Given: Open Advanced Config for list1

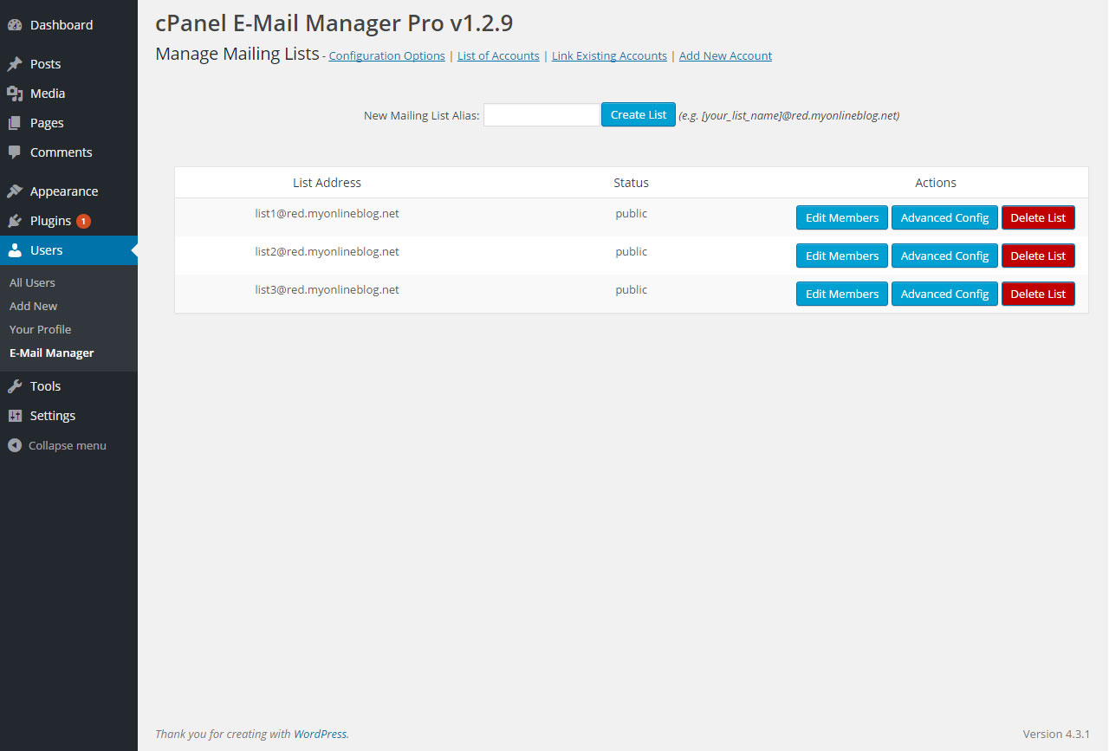Looking at the screenshot, I should tap(944, 217).
